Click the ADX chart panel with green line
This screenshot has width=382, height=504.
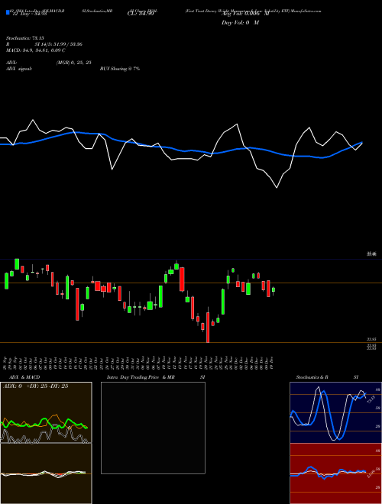pos(46,412)
